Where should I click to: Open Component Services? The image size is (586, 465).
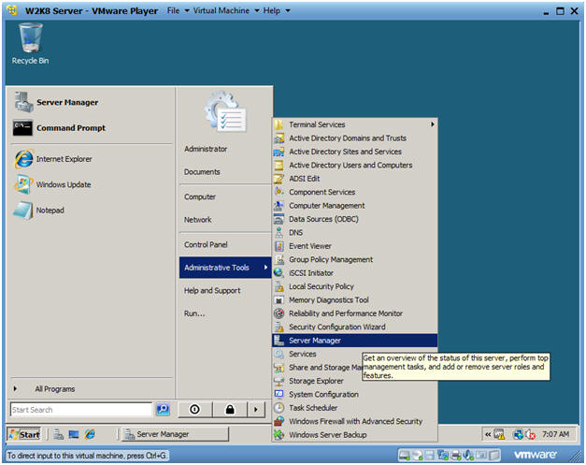coord(355,192)
